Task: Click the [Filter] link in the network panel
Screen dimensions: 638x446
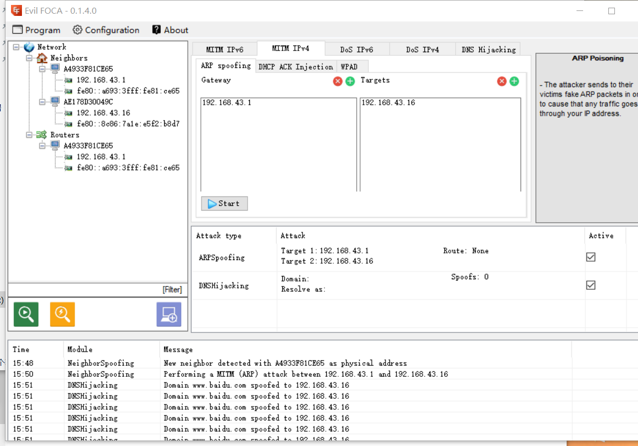Action: [x=172, y=290]
